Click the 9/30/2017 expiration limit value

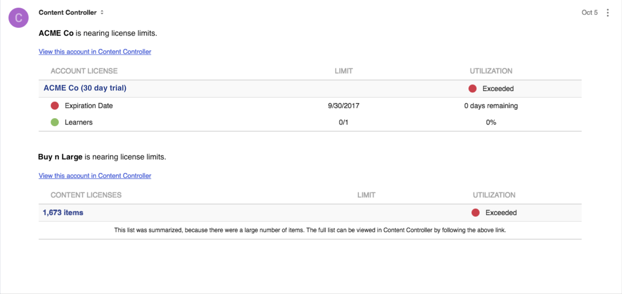click(x=343, y=106)
